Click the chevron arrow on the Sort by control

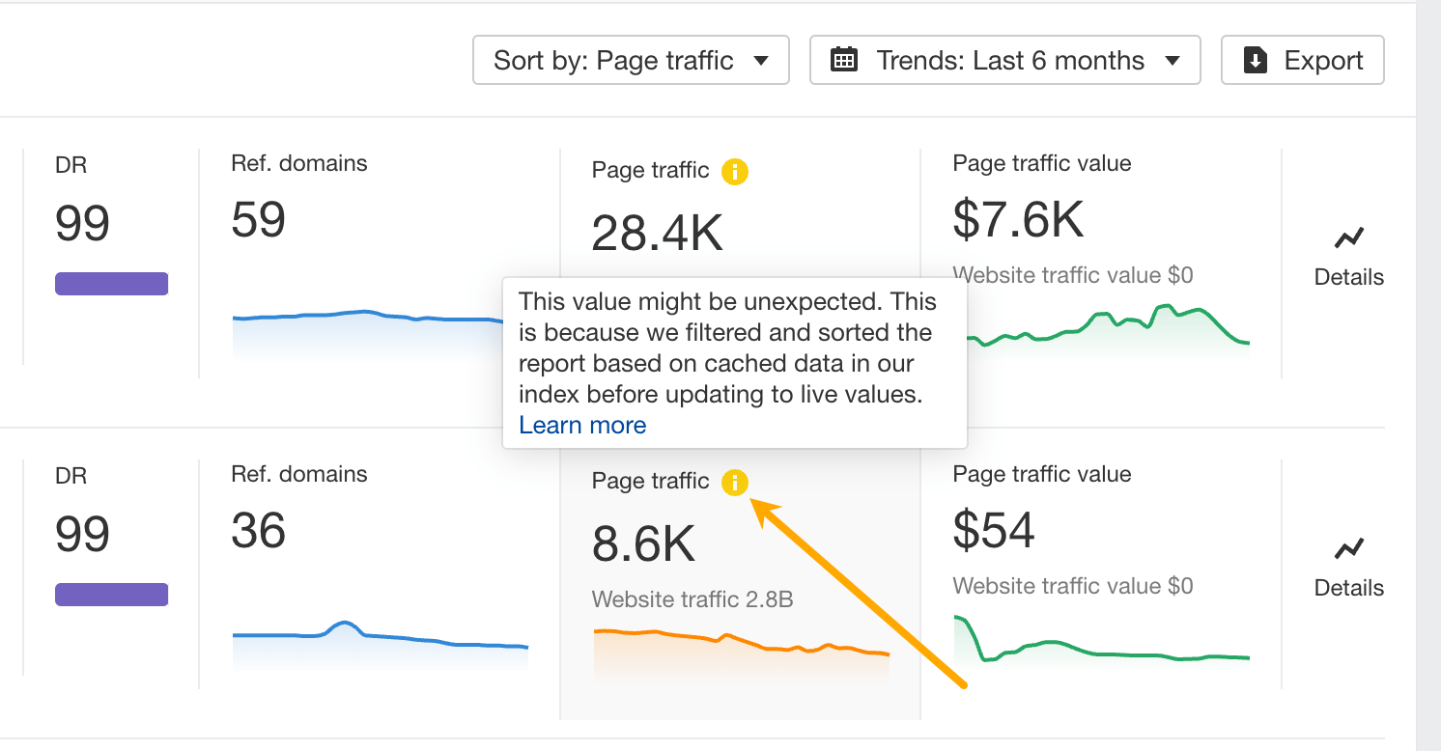coord(760,59)
